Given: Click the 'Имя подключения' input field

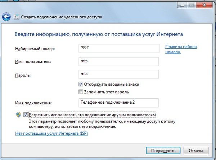Looking at the screenshot, I should [118, 103].
